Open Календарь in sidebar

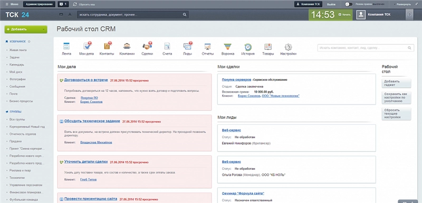(x=17, y=65)
